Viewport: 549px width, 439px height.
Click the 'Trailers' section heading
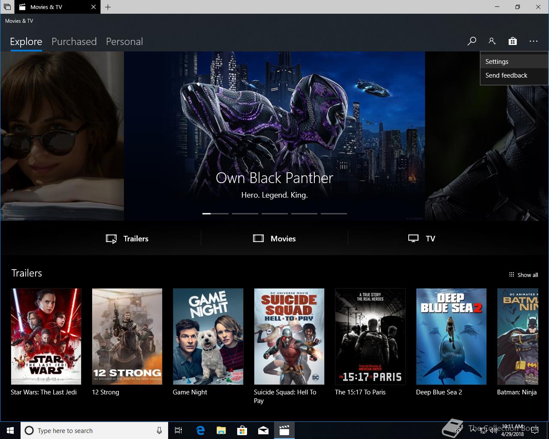point(27,273)
